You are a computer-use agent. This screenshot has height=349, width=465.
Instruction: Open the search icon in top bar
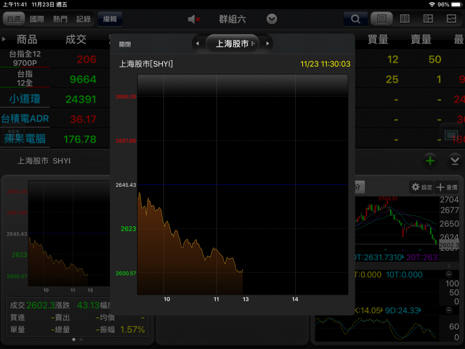tap(355, 19)
